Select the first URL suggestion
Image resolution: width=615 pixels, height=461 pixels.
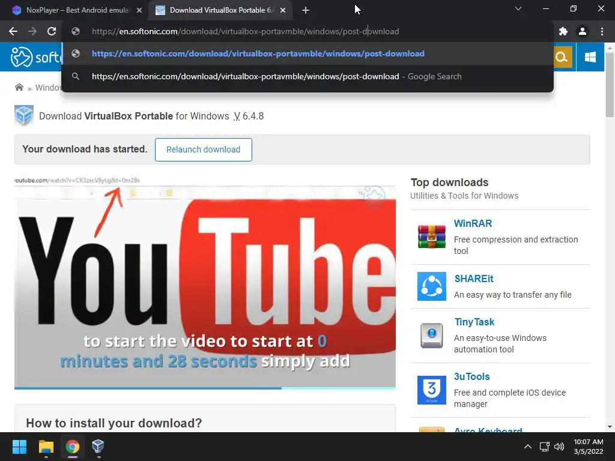(x=308, y=53)
